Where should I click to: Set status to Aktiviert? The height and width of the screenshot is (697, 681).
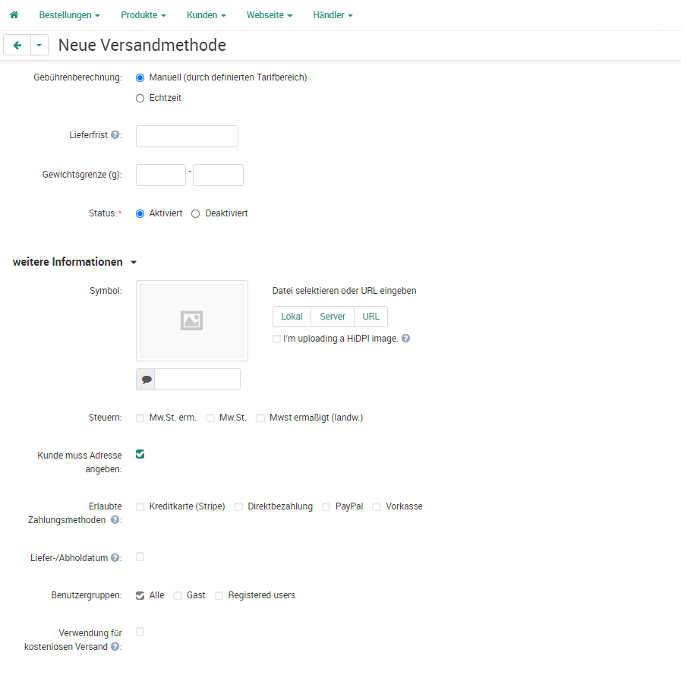140,214
